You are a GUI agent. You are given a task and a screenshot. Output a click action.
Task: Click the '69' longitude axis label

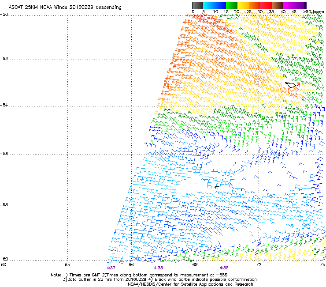195,264
